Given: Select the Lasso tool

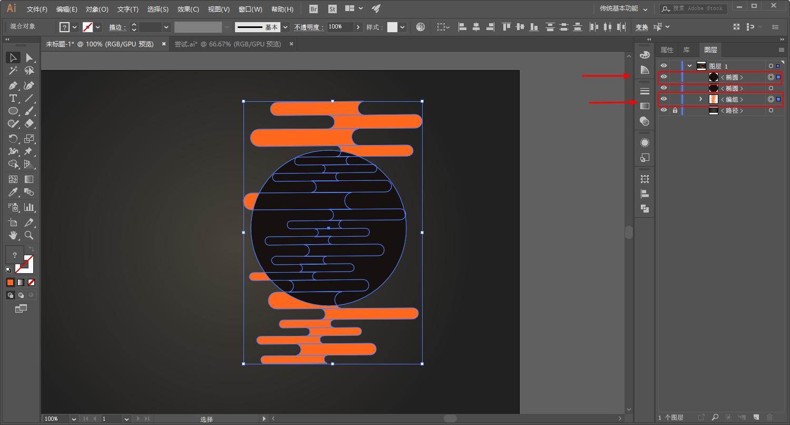Looking at the screenshot, I should [x=30, y=70].
